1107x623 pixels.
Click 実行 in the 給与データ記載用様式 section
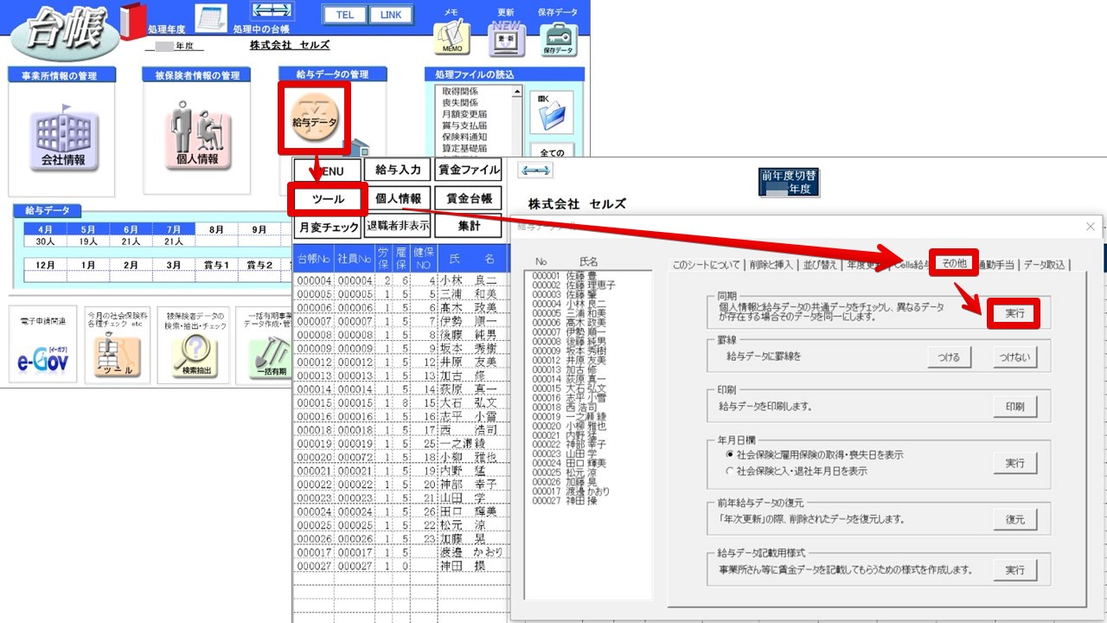1014,570
